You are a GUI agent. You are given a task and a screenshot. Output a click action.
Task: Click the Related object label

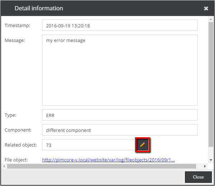(x=21, y=145)
